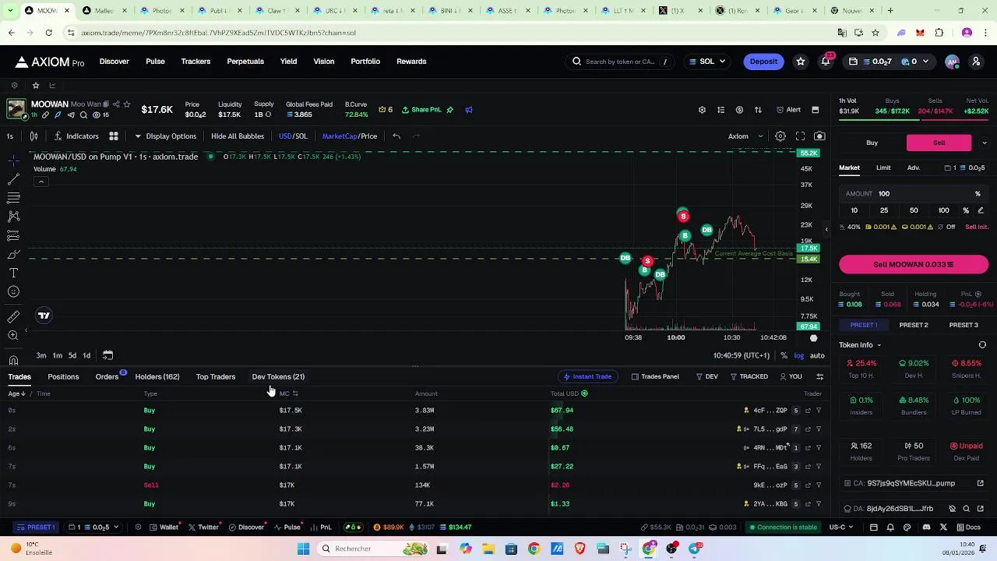Image resolution: width=997 pixels, height=561 pixels.
Task: Open chart settings gear
Action: (780, 136)
